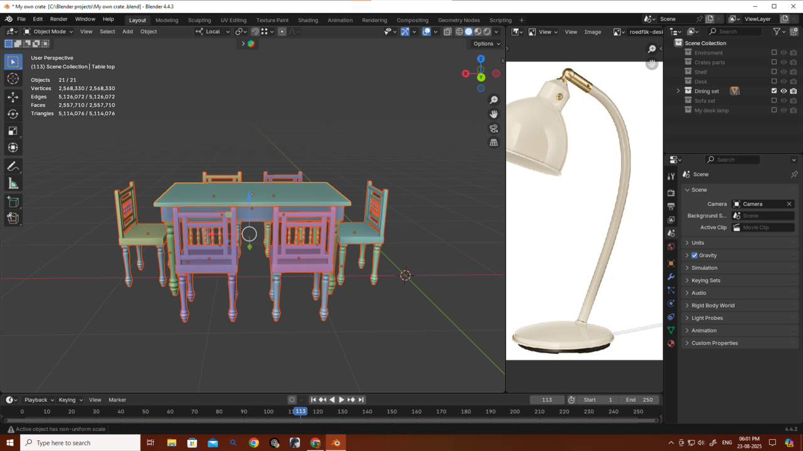803x451 pixels.
Task: Click the frame 113 timeline marker
Action: pyautogui.click(x=300, y=412)
